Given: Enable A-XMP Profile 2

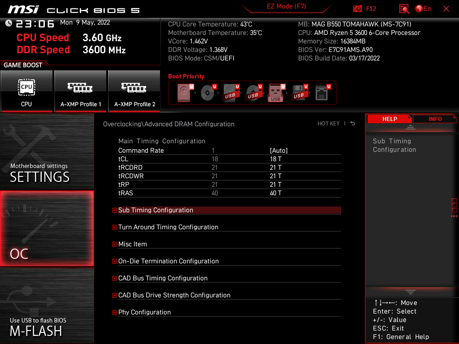Looking at the screenshot, I should (134, 91).
